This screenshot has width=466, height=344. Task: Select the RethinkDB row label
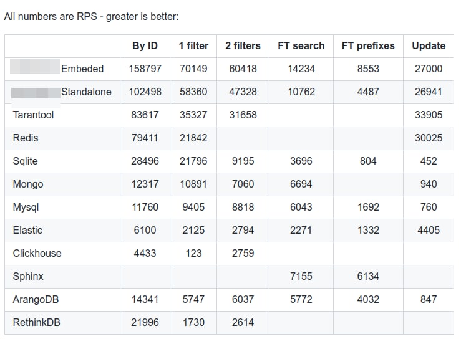[36, 322]
